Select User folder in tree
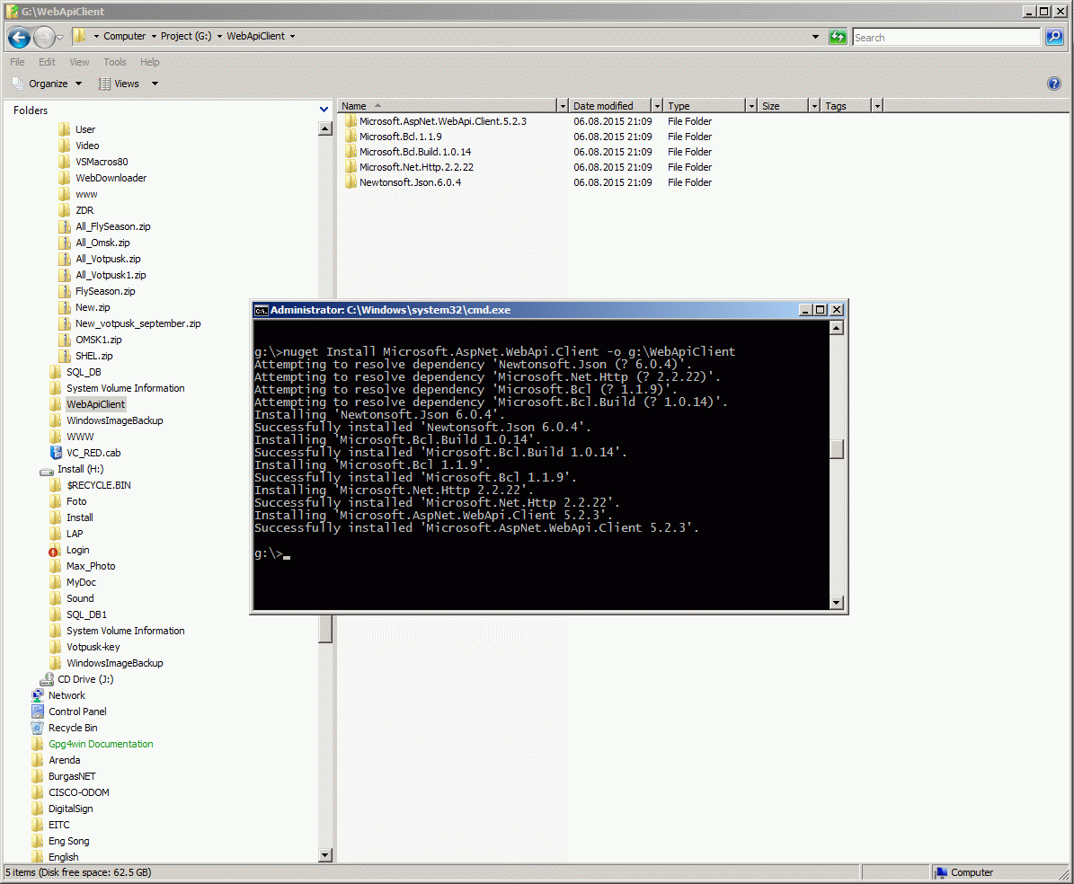1074x884 pixels. [x=85, y=129]
